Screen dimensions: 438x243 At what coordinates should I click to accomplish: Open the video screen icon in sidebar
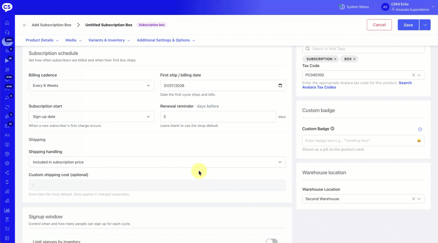tap(7, 145)
